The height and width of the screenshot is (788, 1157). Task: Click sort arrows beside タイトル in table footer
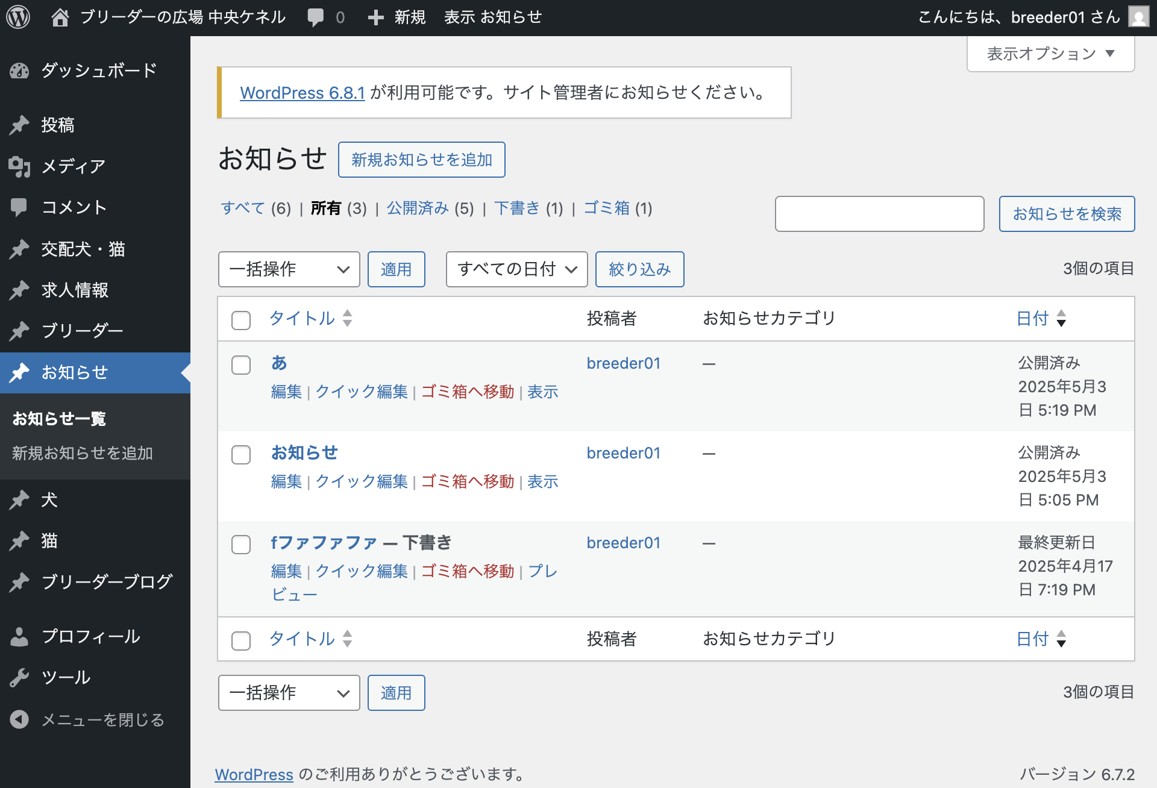click(348, 639)
